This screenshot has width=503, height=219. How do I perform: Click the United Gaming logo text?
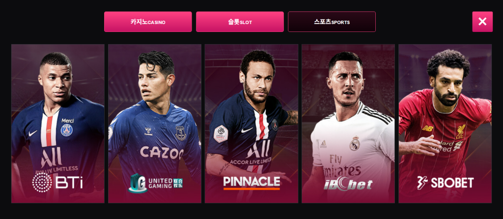click(x=161, y=183)
